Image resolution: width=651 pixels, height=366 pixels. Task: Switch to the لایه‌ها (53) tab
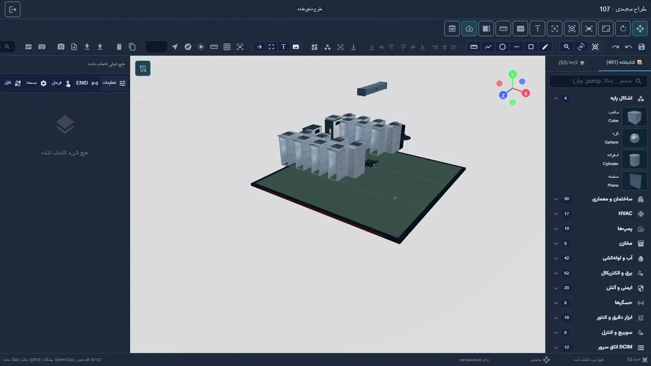pos(571,62)
